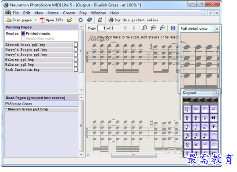Check the box for Harry's Boogie pg2.bmp
237x172 pixels.
(76, 54)
